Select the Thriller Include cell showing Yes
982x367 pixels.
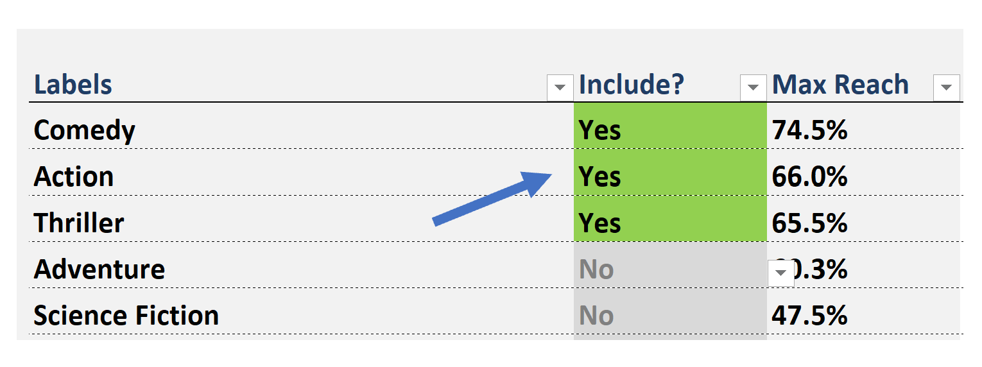click(670, 219)
